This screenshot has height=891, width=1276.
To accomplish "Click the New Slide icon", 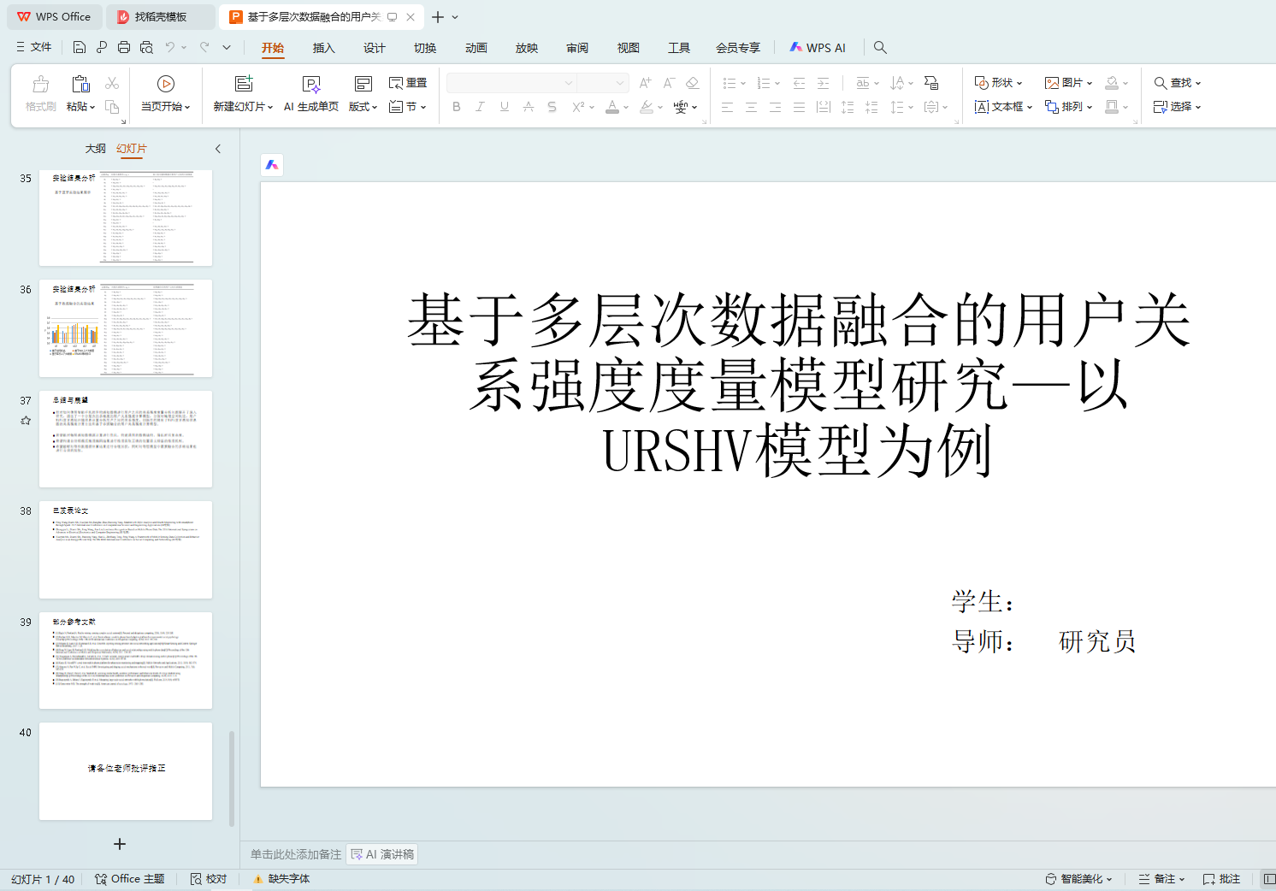I will click(x=244, y=84).
